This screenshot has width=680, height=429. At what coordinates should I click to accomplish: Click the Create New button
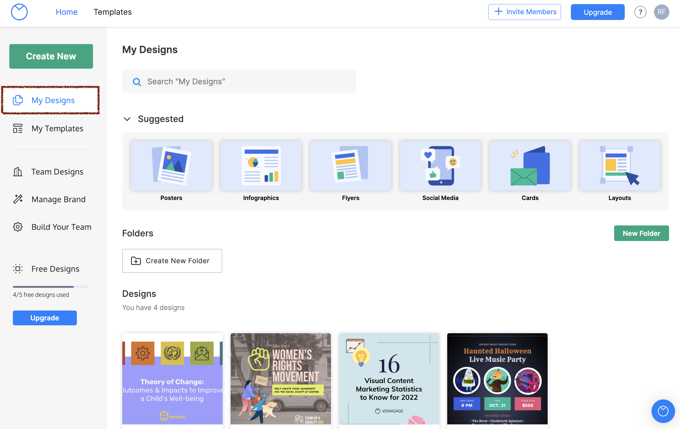51,56
